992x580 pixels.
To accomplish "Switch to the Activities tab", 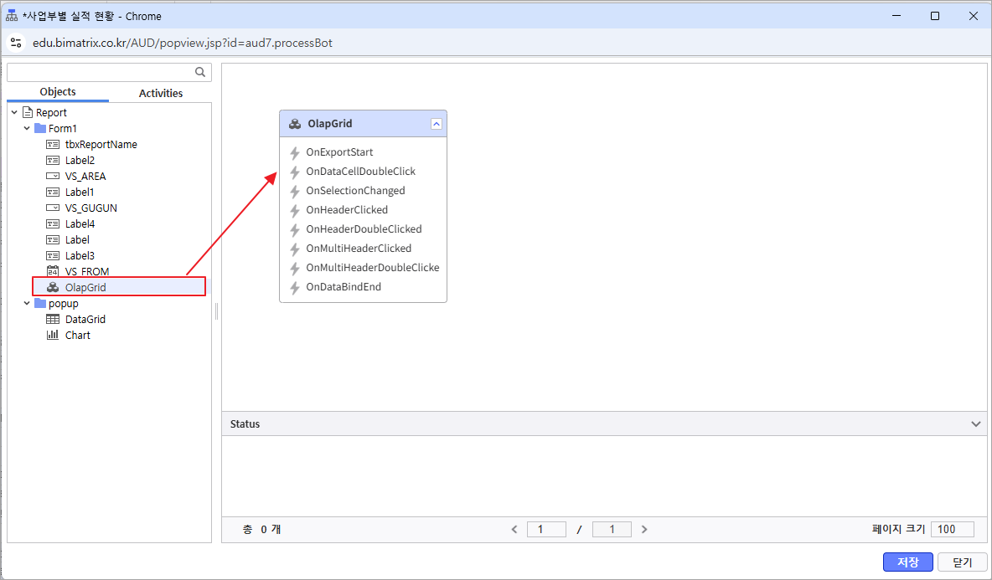I will coord(160,93).
